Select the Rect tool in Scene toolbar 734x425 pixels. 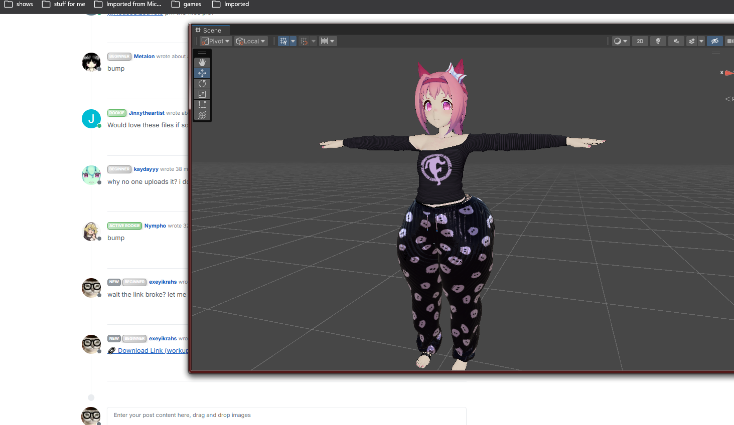(202, 105)
